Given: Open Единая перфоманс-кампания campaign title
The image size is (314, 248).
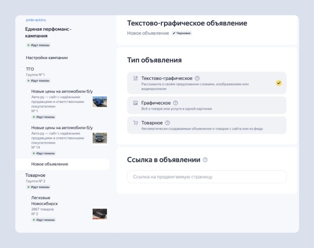Looking at the screenshot, I should pyautogui.click(x=48, y=32).
